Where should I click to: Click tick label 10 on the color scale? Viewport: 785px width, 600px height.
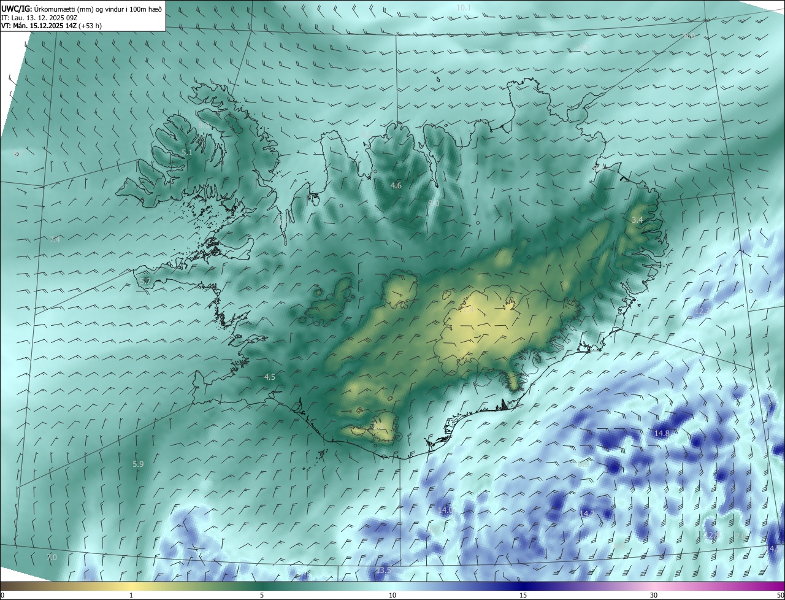coord(392,595)
